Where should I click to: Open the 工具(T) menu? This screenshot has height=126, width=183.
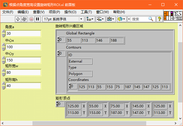pyautogui.click(x=86, y=12)
